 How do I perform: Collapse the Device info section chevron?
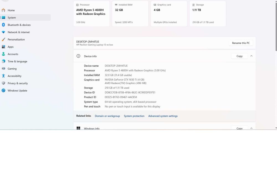(x=252, y=56)
